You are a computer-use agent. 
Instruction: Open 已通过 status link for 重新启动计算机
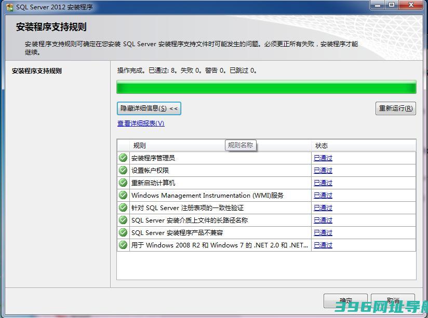(323, 183)
